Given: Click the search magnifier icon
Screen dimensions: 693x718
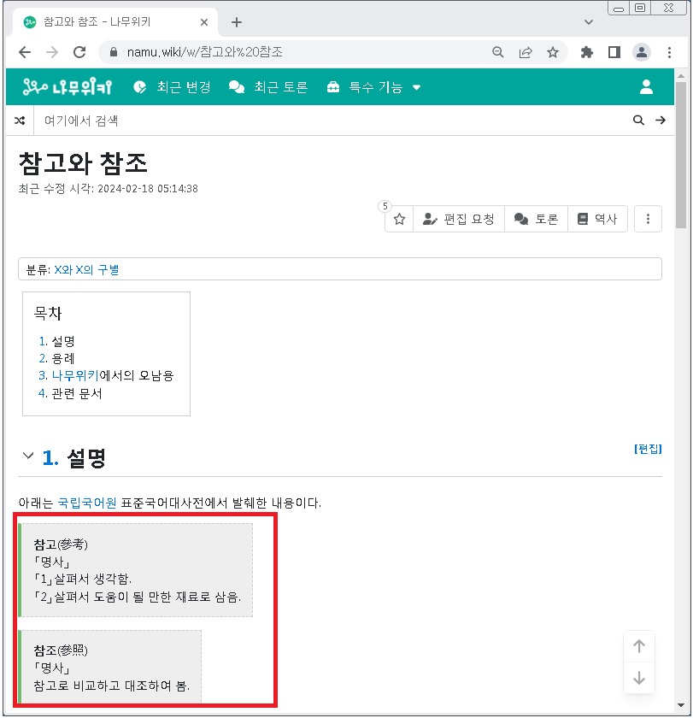Looking at the screenshot, I should 638,120.
